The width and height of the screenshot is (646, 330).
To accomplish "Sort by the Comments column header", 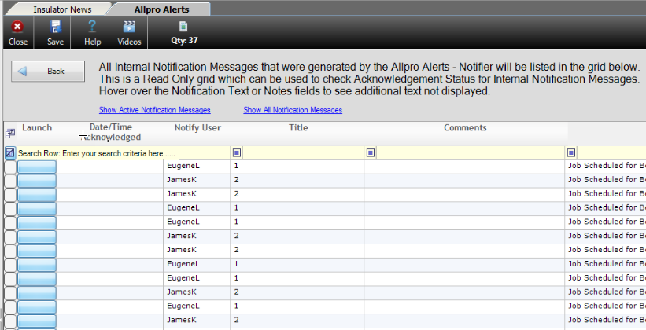I will coord(465,127).
